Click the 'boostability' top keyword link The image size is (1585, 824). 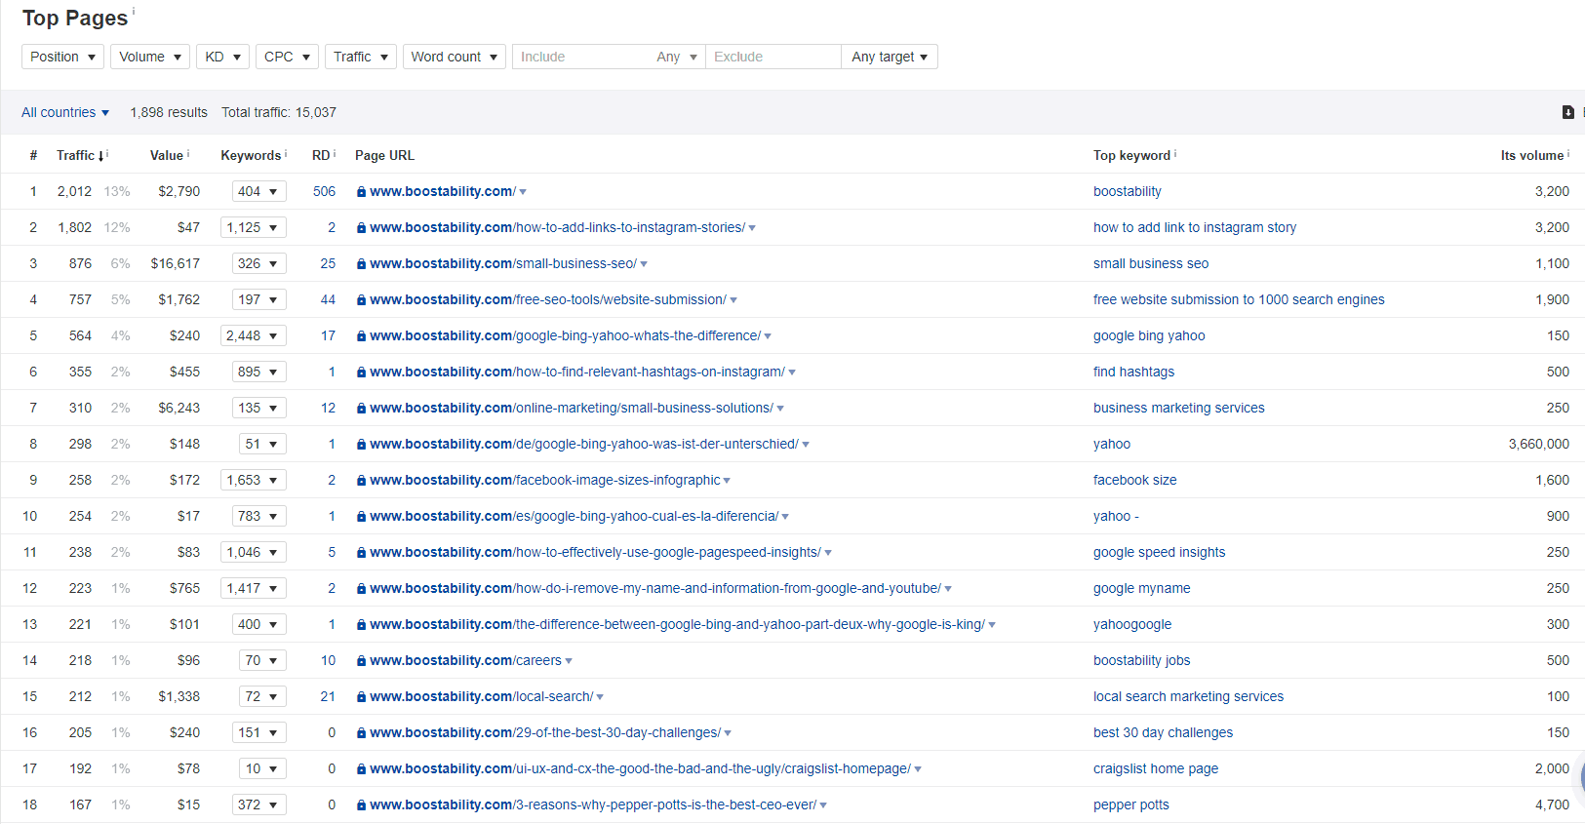1128,191
